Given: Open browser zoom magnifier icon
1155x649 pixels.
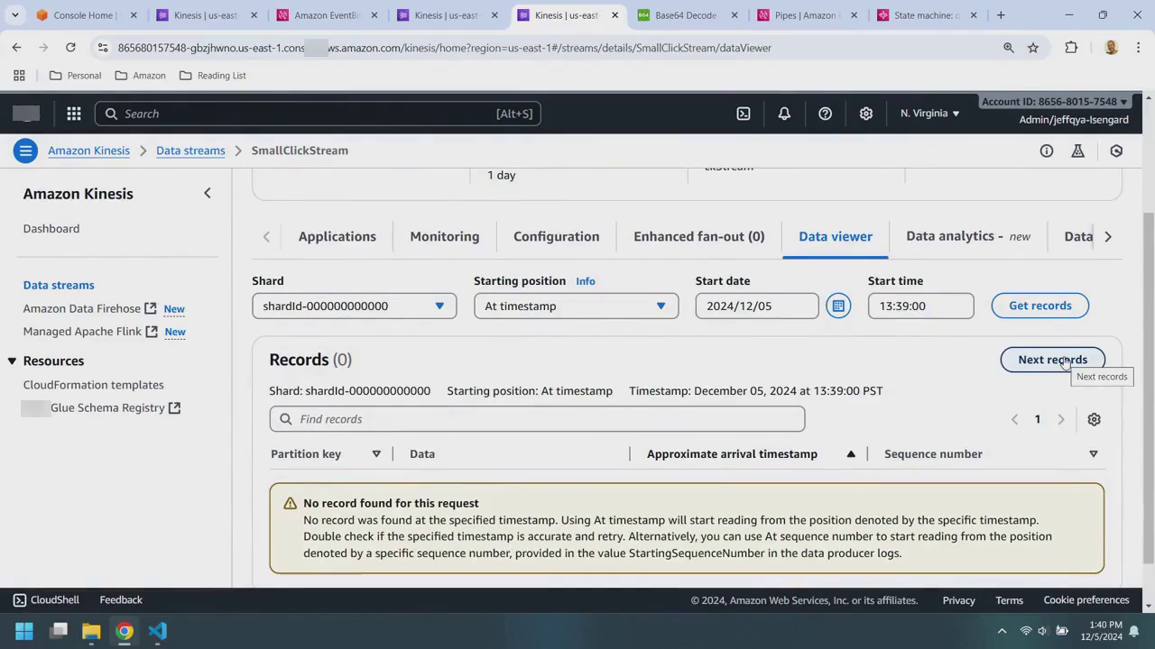Looking at the screenshot, I should click(x=1009, y=47).
